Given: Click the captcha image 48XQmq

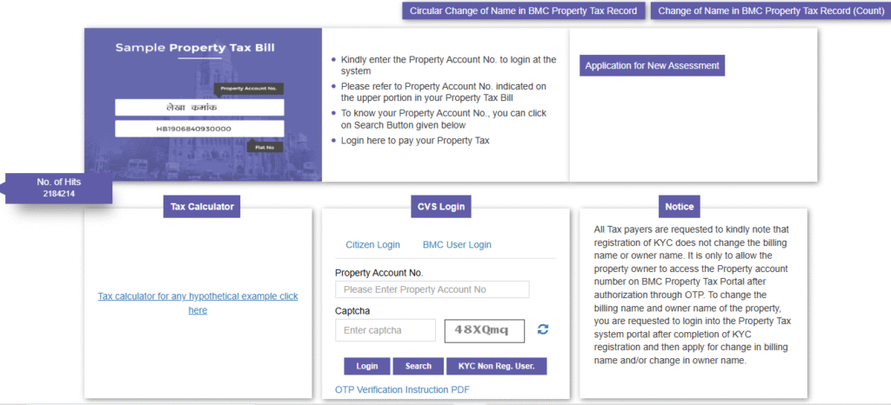Looking at the screenshot, I should [484, 331].
